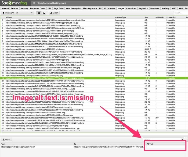Screen dimensions: 188x157
Task: Sort by Indexability column header
Action: tap(176, 17)
